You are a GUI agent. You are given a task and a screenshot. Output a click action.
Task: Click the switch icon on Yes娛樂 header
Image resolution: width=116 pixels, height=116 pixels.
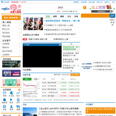coord(60,45)
